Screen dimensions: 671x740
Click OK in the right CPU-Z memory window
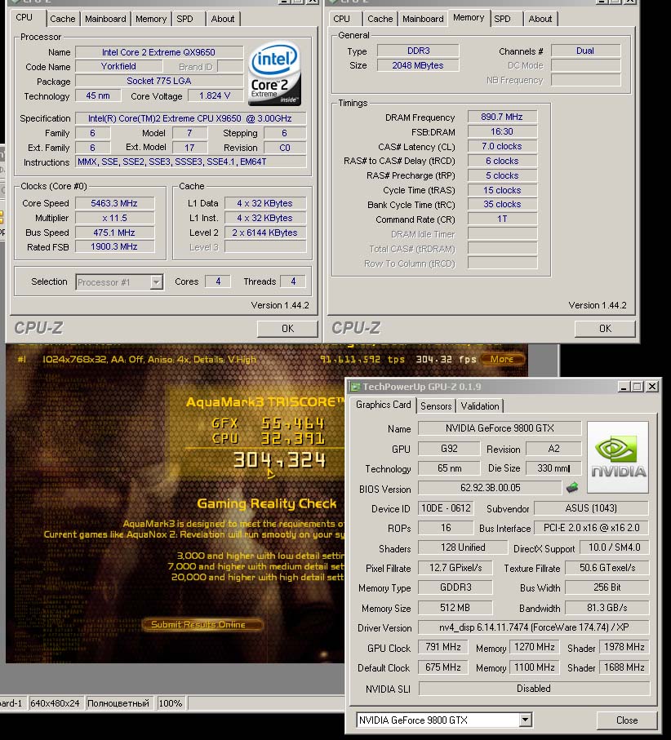point(605,329)
